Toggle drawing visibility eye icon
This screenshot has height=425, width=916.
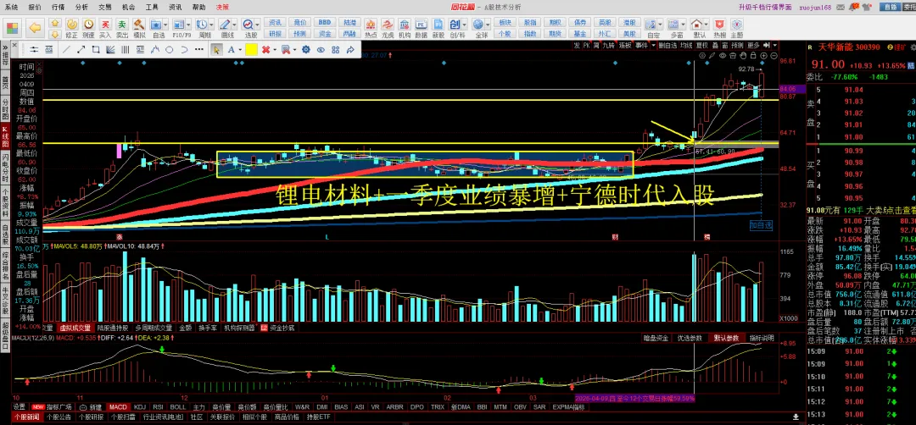[x=321, y=50]
